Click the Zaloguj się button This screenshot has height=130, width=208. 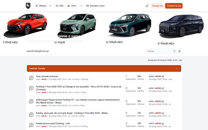coord(157,6)
